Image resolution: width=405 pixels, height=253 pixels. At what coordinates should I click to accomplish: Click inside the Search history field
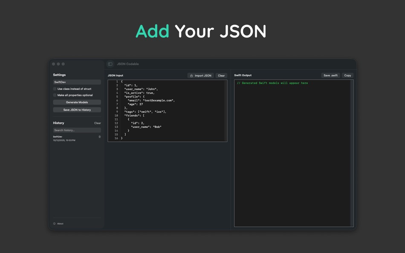[77, 130]
